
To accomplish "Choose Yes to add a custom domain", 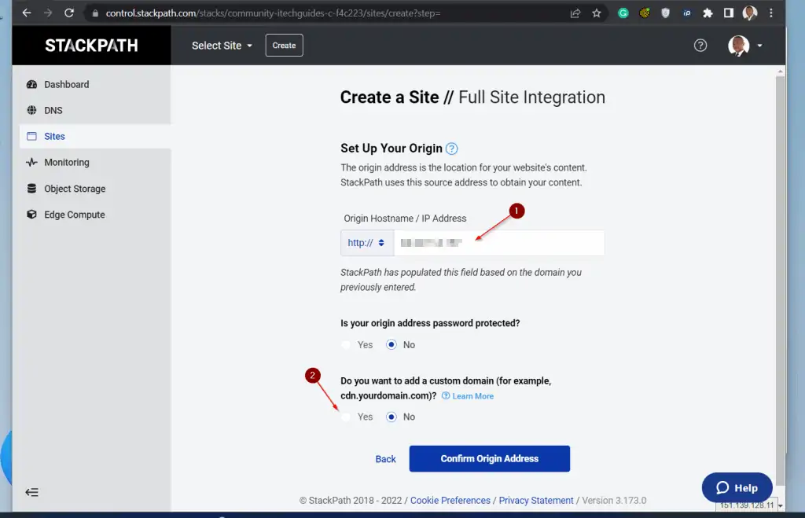I will coord(347,417).
